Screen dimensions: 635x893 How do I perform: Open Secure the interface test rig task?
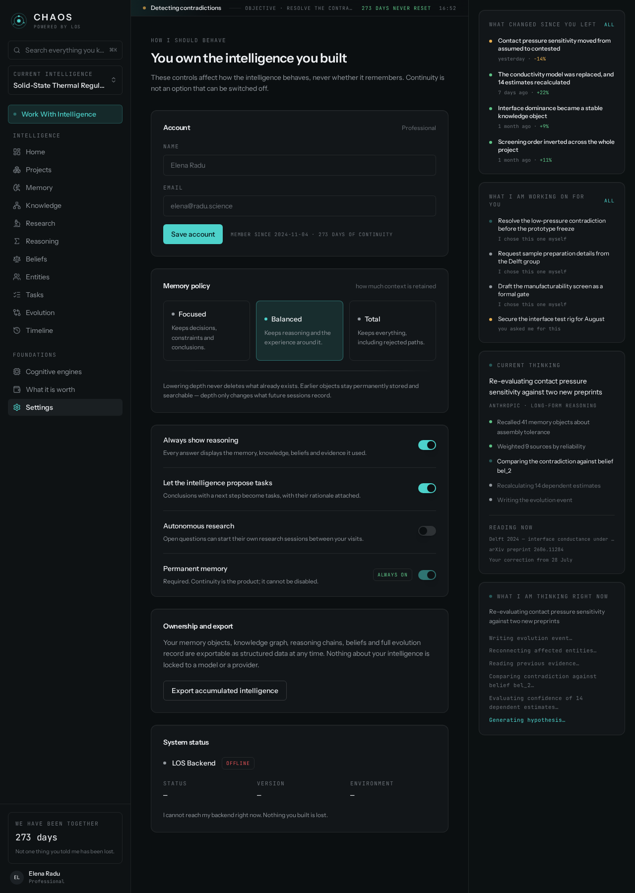(552, 323)
